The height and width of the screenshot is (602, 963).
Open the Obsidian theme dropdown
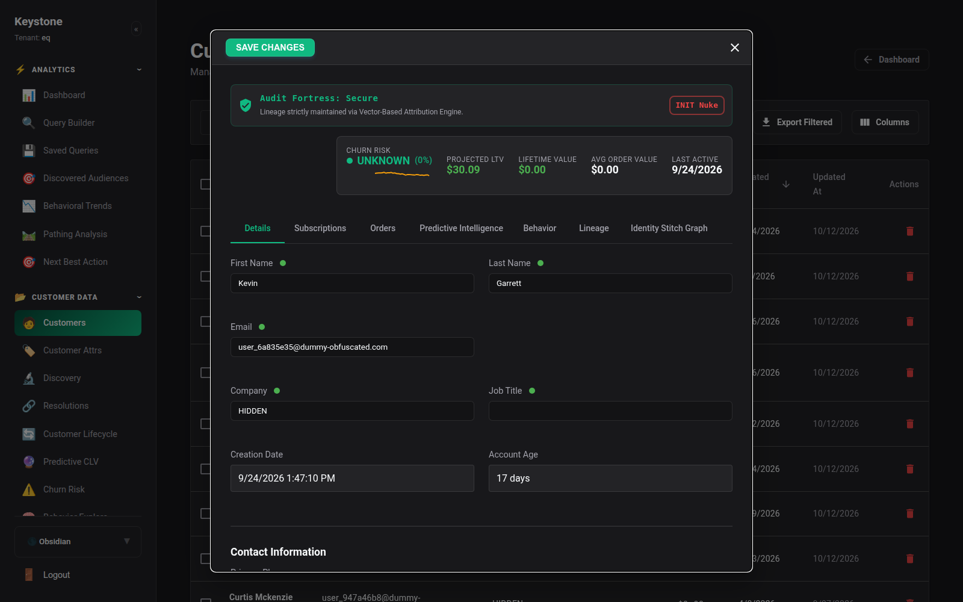pyautogui.click(x=78, y=542)
